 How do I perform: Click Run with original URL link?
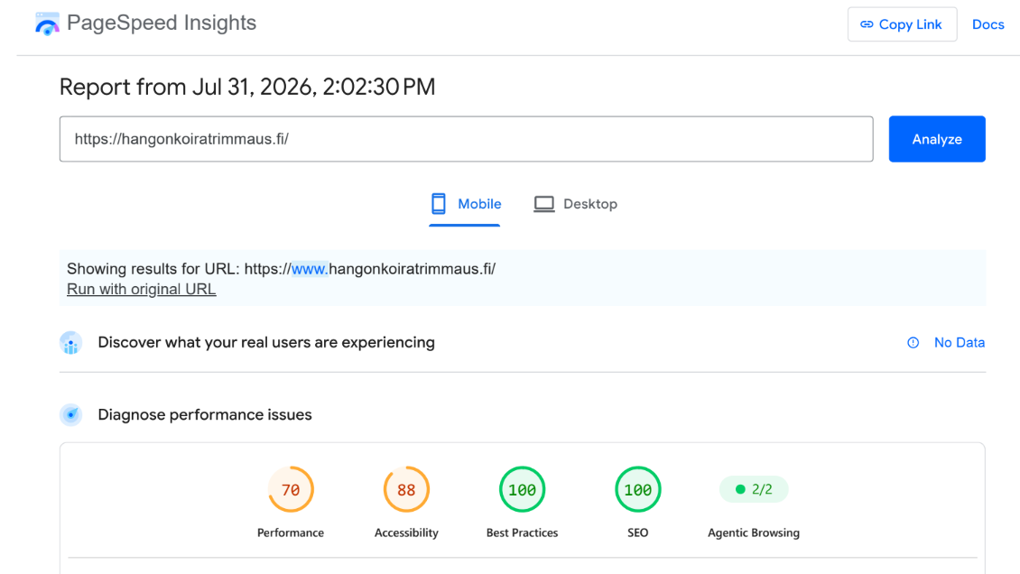[x=141, y=290]
